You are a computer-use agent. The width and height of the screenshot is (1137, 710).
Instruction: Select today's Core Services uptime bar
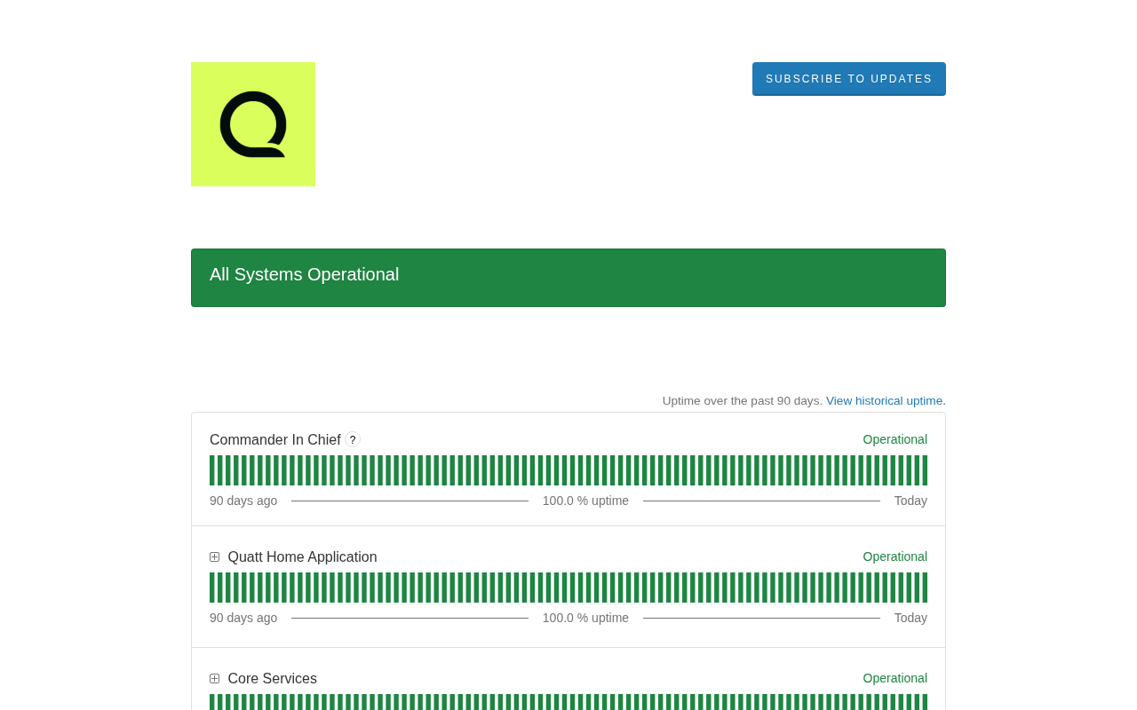pos(925,702)
